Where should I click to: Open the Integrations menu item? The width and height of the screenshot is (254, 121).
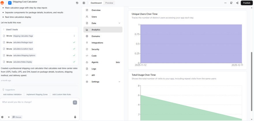coord(97,43)
